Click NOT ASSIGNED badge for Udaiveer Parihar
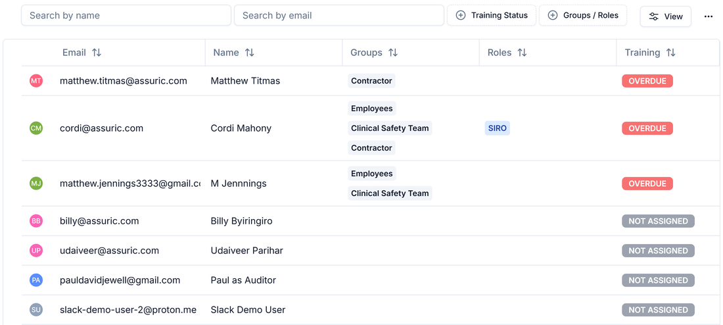Image resolution: width=723 pixels, height=325 pixels. point(658,251)
